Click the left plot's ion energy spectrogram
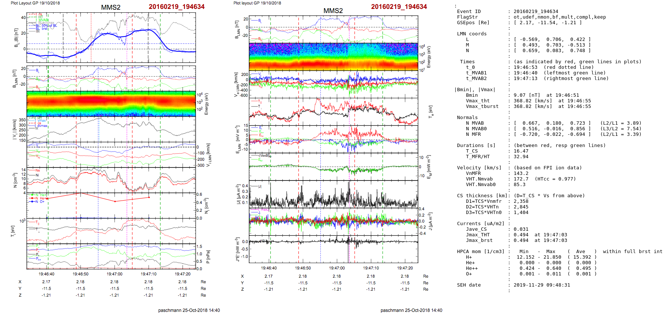The height and width of the screenshot is (313, 672). coord(111,103)
